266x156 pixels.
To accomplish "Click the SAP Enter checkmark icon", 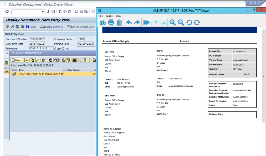I will point(7,12).
